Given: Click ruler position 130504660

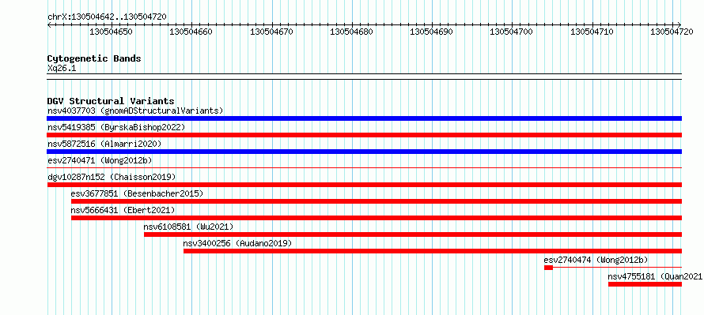Looking at the screenshot, I should [x=191, y=32].
